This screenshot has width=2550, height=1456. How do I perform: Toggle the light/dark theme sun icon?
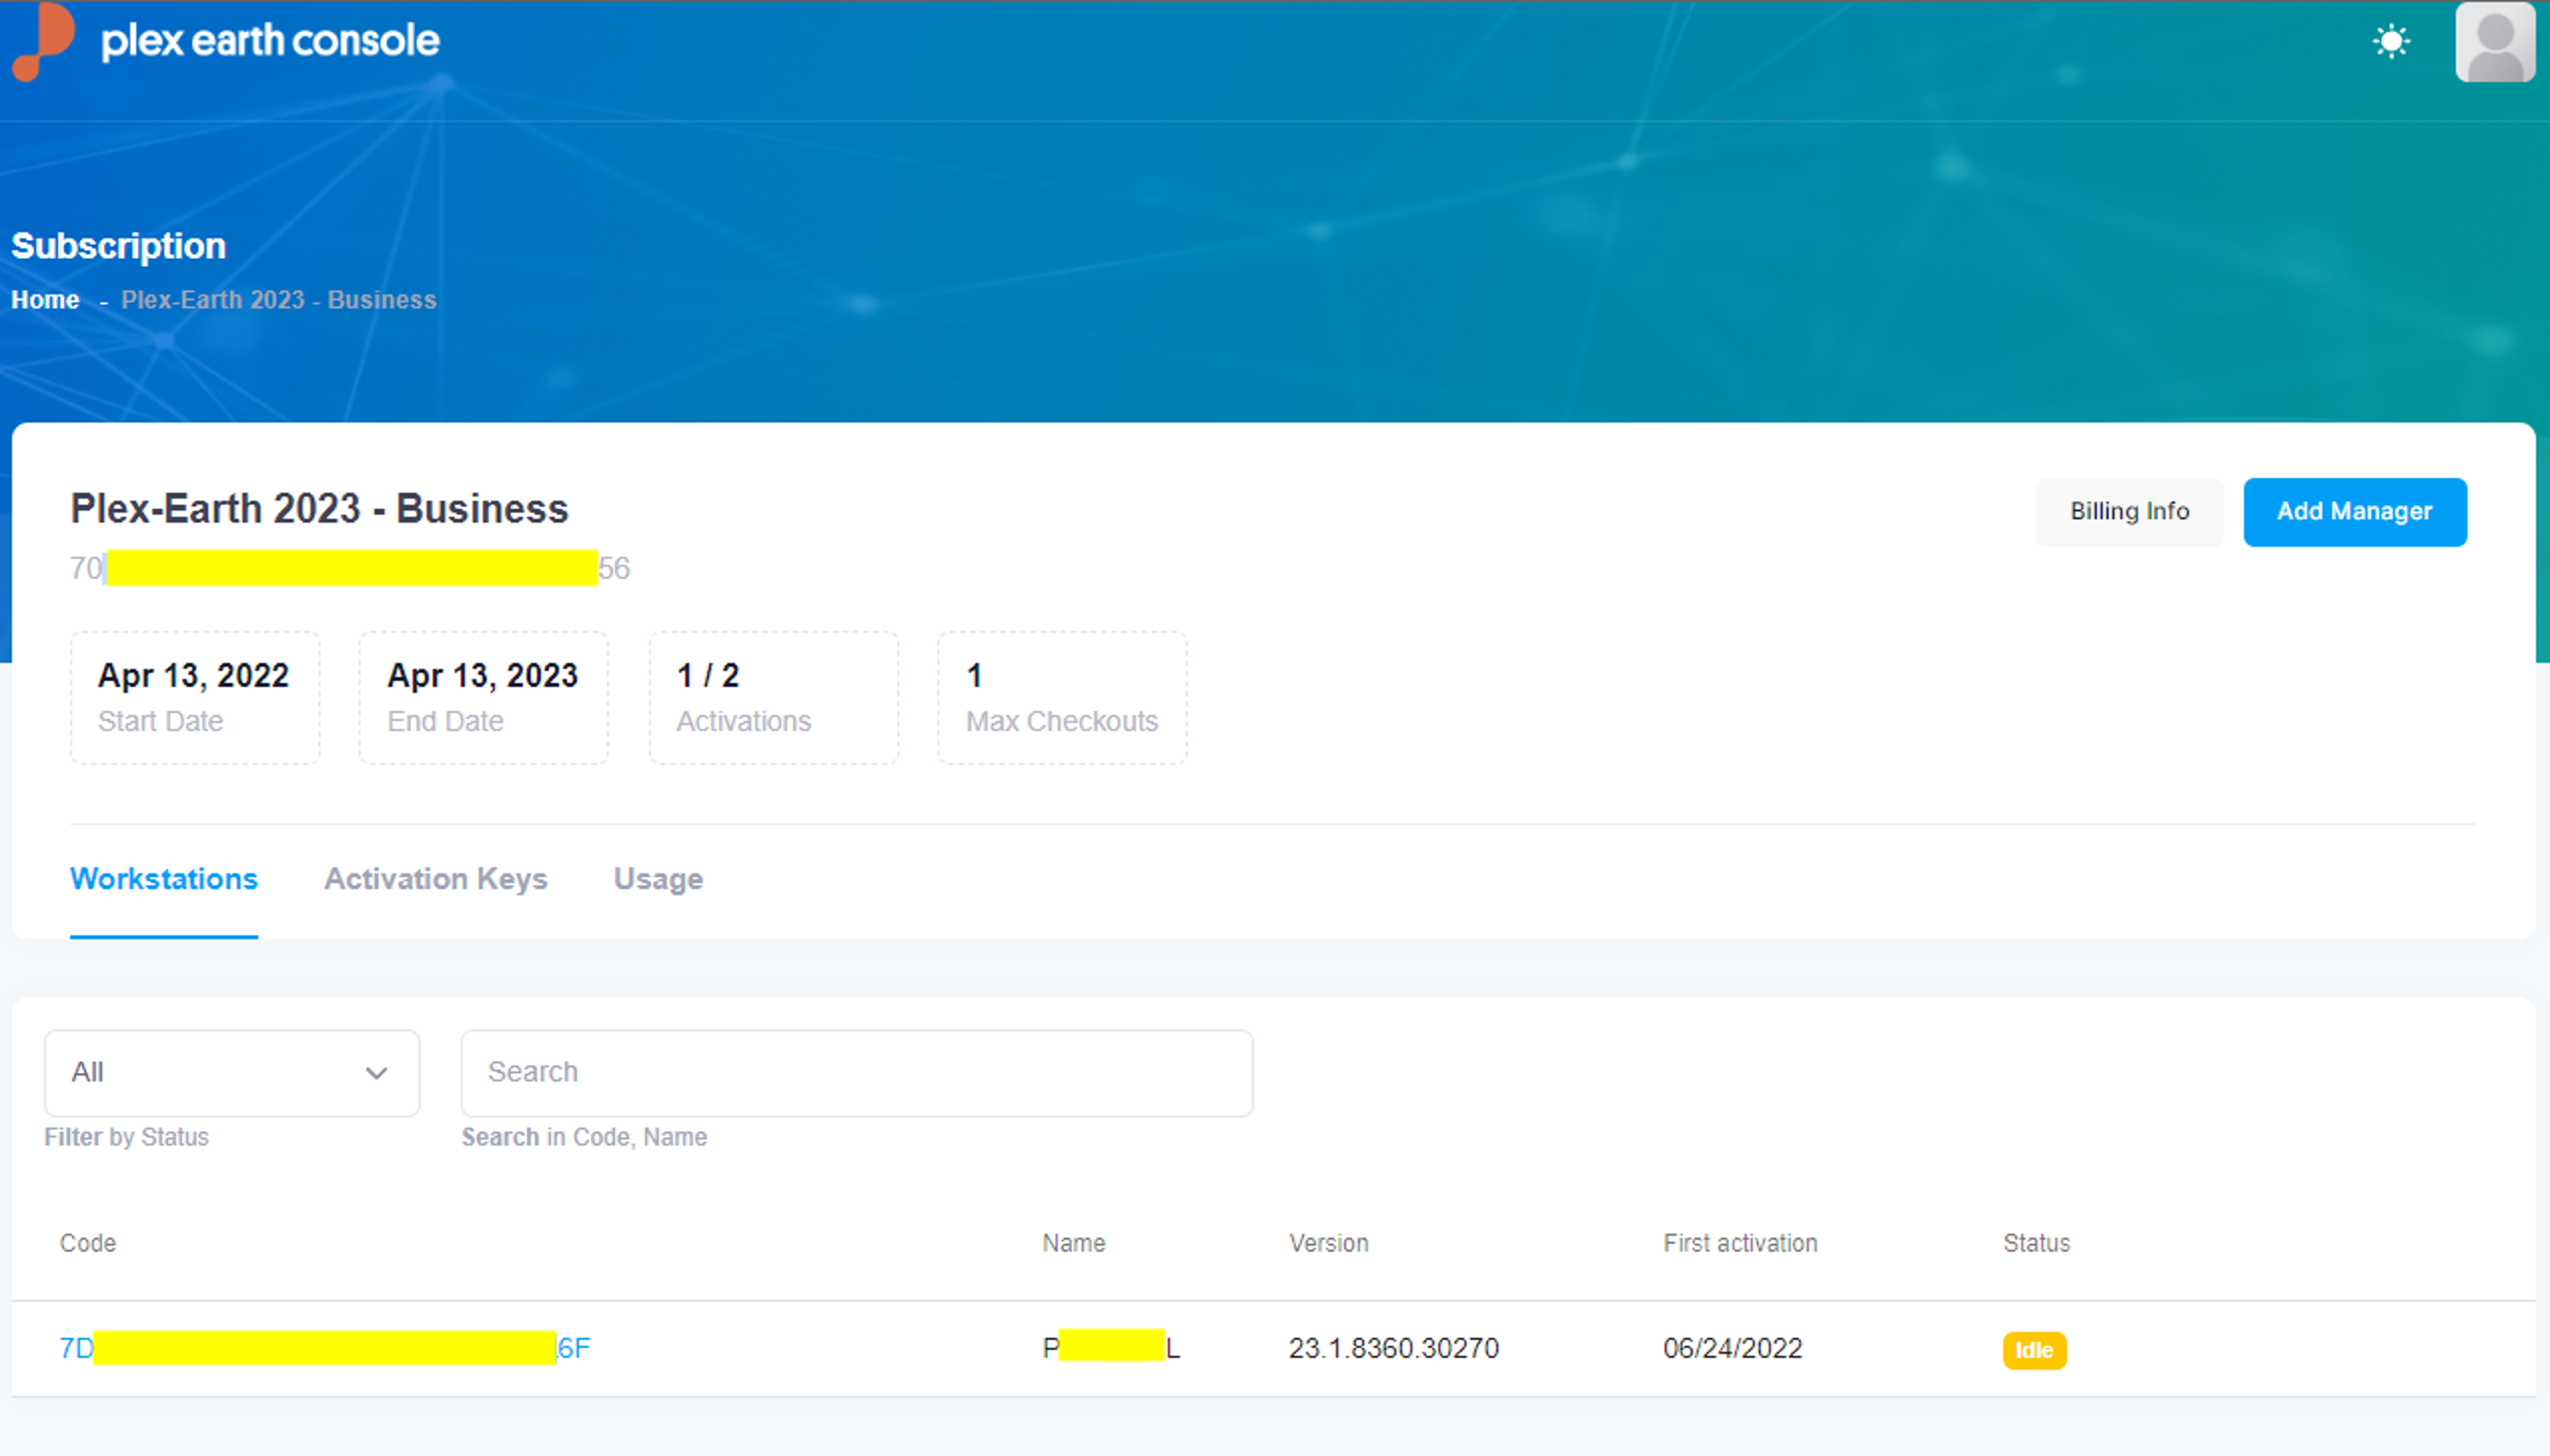[2391, 41]
